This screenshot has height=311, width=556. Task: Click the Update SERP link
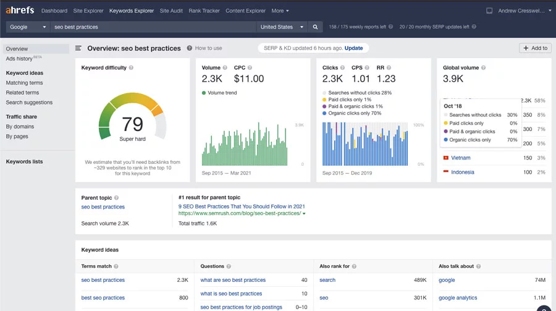(x=353, y=48)
